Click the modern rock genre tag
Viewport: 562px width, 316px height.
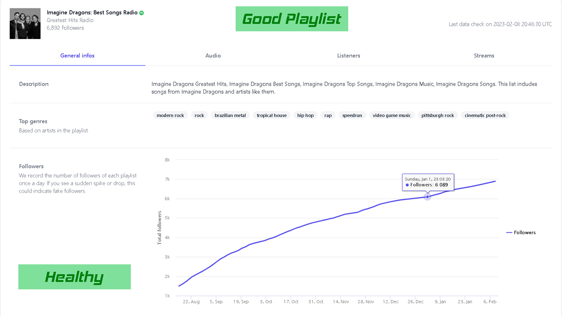coord(170,115)
